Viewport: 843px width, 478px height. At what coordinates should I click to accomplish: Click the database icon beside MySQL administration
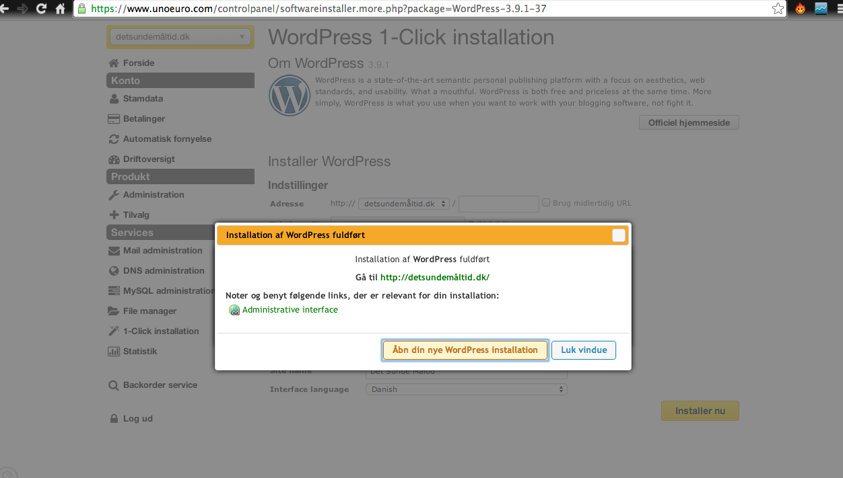(x=114, y=291)
